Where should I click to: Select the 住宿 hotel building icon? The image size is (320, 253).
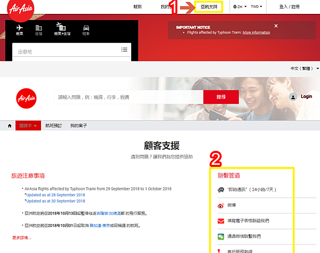click(x=38, y=28)
